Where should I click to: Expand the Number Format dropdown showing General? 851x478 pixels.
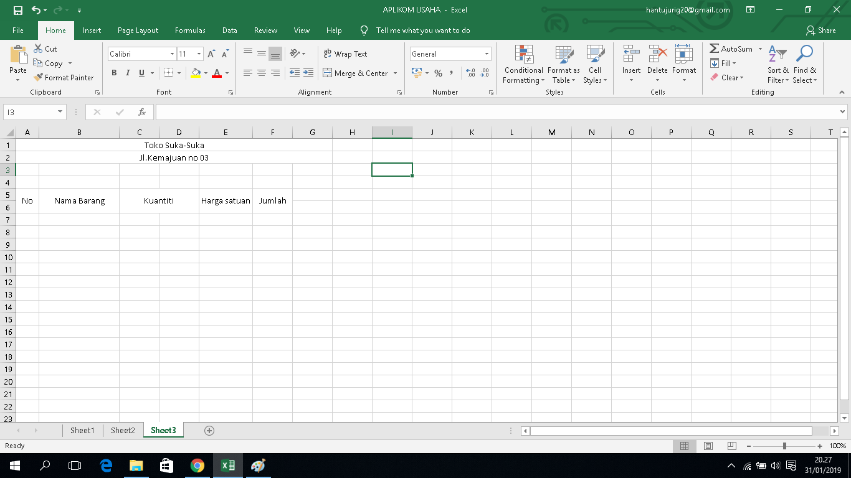pos(486,54)
